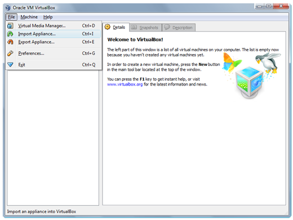Click the green Import Appliance icon
Screen dimensions: 293x220
click(10, 34)
